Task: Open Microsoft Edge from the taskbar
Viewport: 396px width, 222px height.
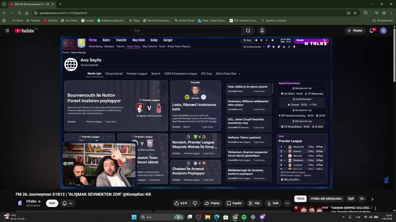Action: pyautogui.click(x=217, y=217)
